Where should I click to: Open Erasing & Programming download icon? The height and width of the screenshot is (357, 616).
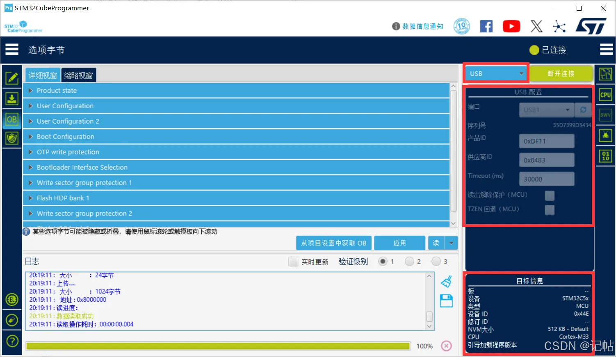point(12,99)
